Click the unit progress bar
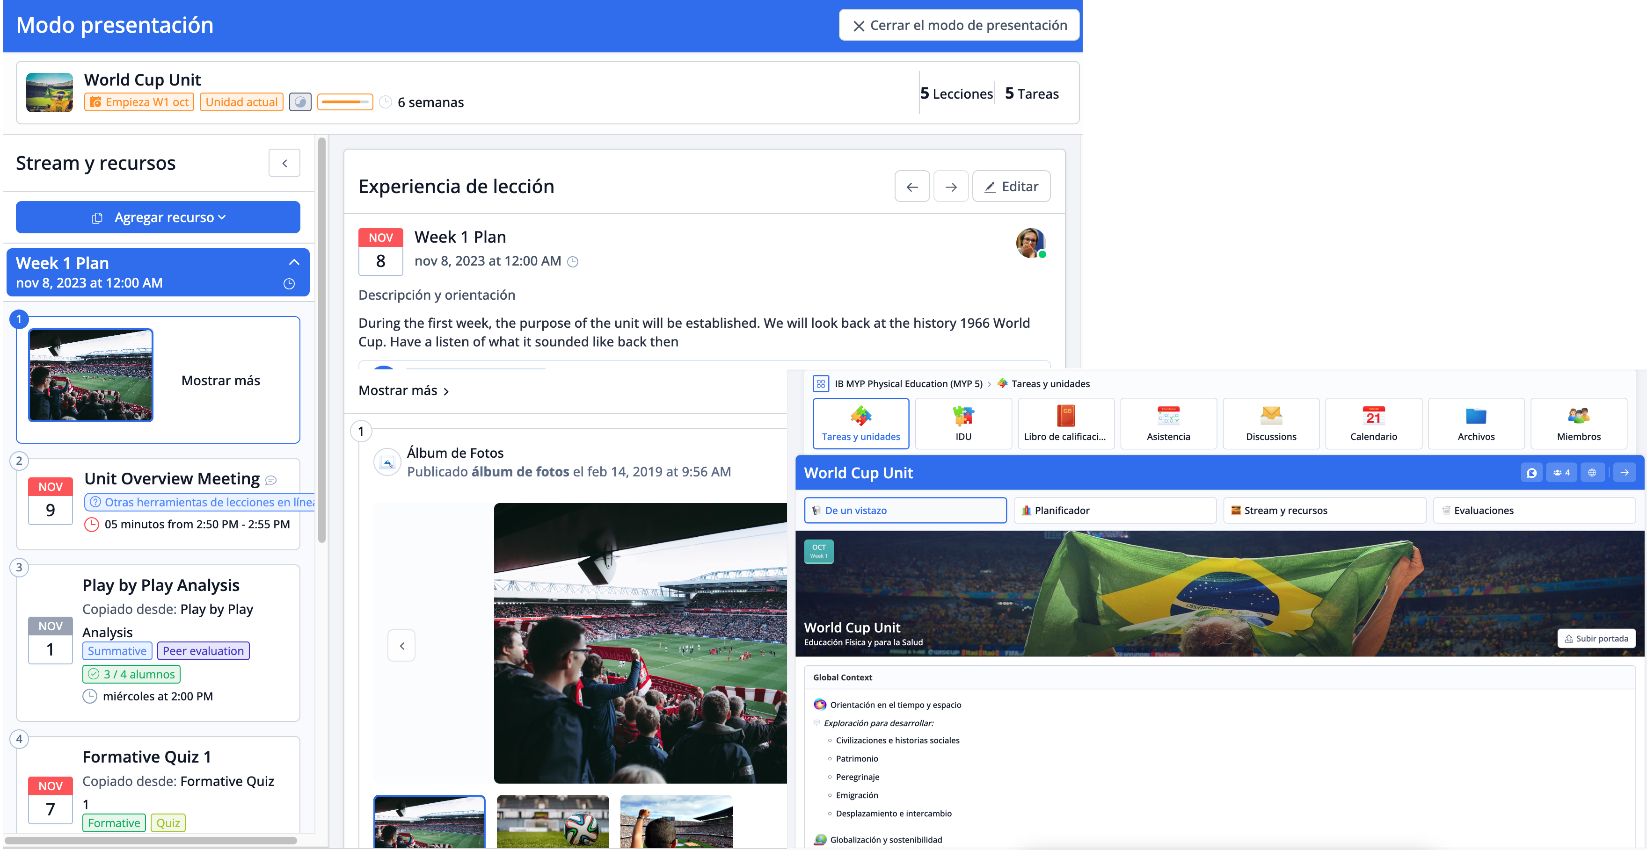 (345, 102)
